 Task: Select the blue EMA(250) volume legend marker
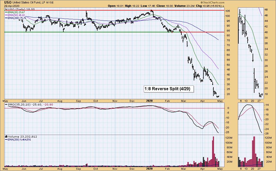coord(6,139)
